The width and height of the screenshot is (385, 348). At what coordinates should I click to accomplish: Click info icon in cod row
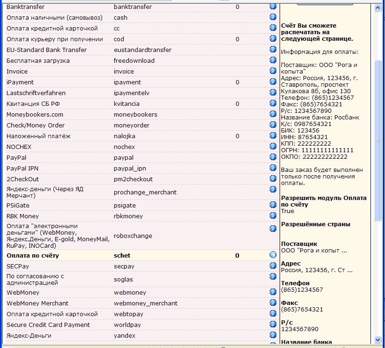273,38
